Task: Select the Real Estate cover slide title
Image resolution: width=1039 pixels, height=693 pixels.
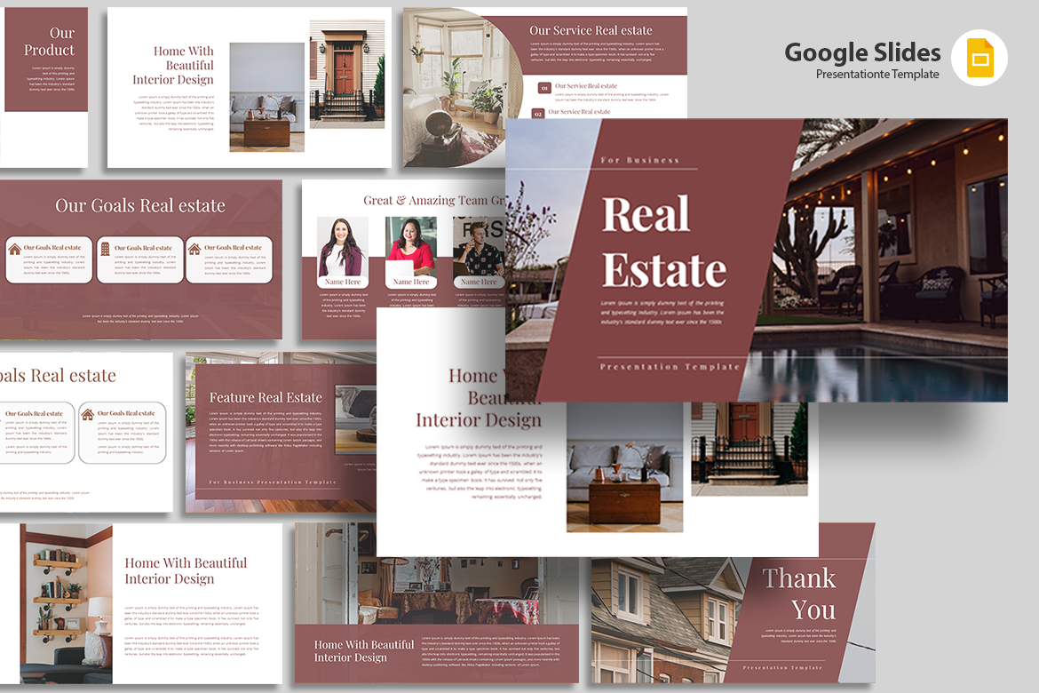Action: coord(664,242)
